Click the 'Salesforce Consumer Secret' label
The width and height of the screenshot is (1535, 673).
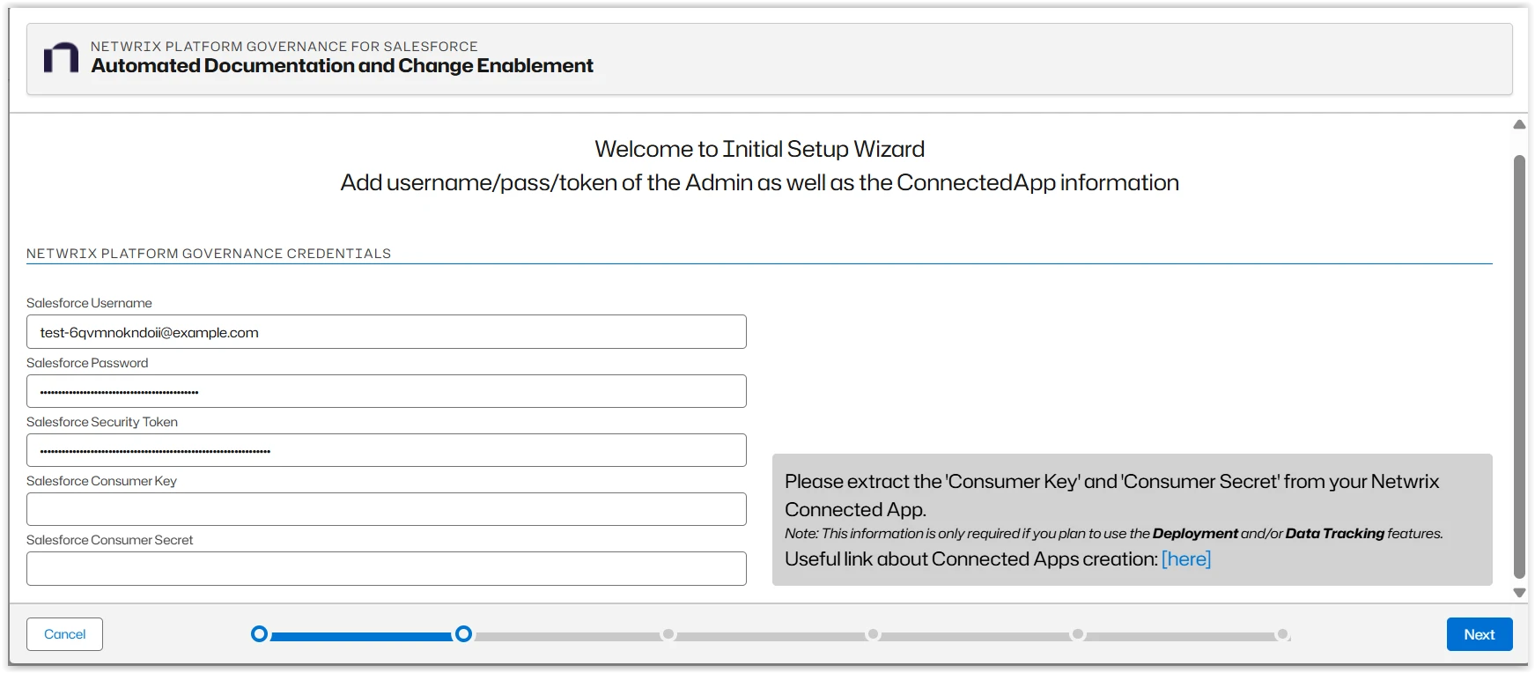click(x=110, y=540)
